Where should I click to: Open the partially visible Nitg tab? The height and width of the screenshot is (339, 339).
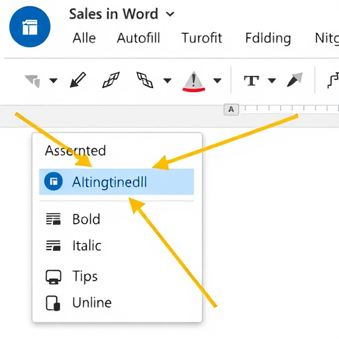327,38
